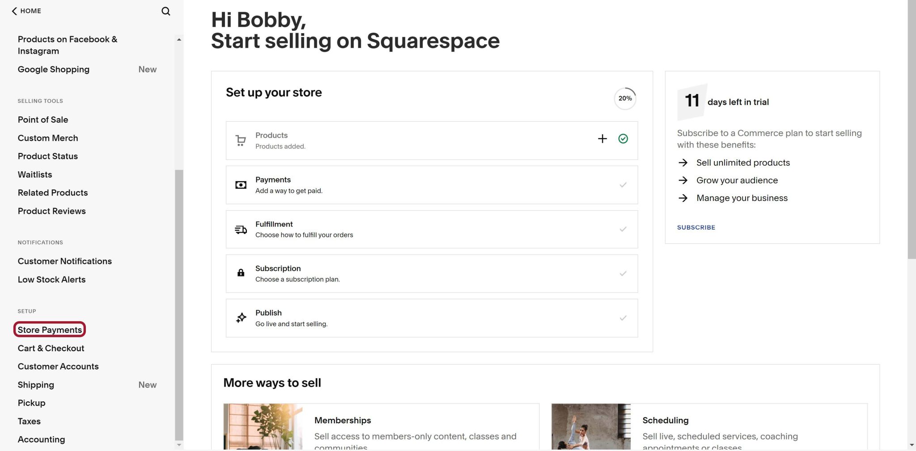The width and height of the screenshot is (916, 451).
Task: Click the arrow beside Manage your business
Action: pos(683,198)
